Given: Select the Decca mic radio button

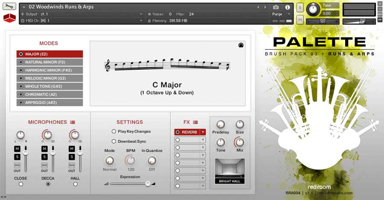Looking at the screenshot, I should (x=48, y=184).
